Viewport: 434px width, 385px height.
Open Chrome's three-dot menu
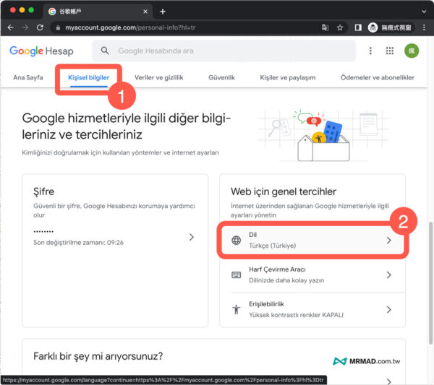coord(424,27)
